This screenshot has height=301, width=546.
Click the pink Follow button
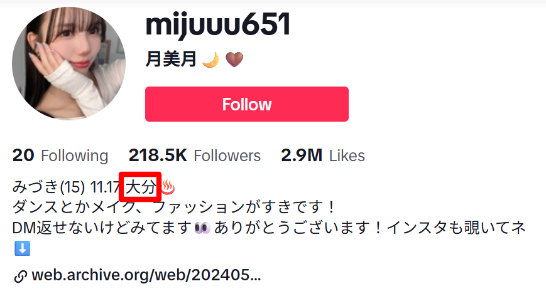246,104
